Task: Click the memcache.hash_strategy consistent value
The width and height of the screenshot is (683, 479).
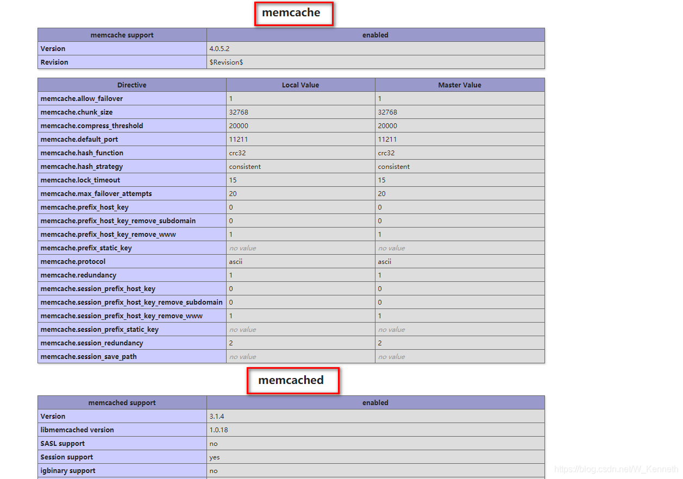Action: [245, 166]
